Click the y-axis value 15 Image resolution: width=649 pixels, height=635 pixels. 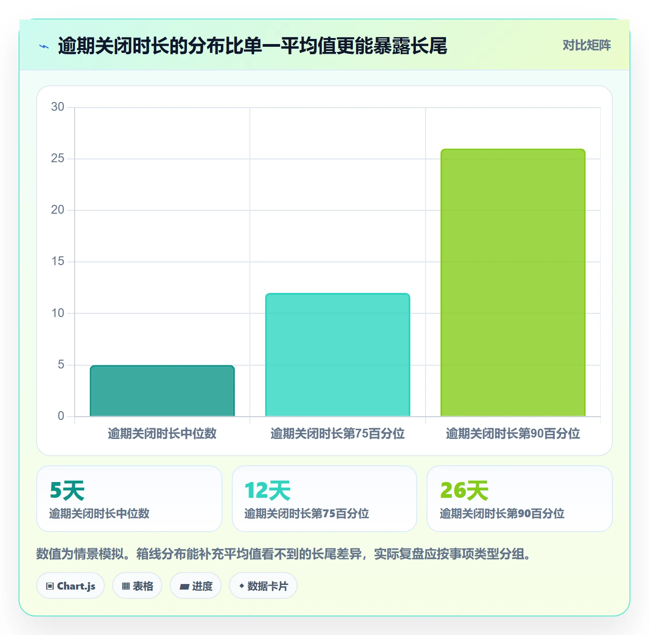pyautogui.click(x=57, y=261)
